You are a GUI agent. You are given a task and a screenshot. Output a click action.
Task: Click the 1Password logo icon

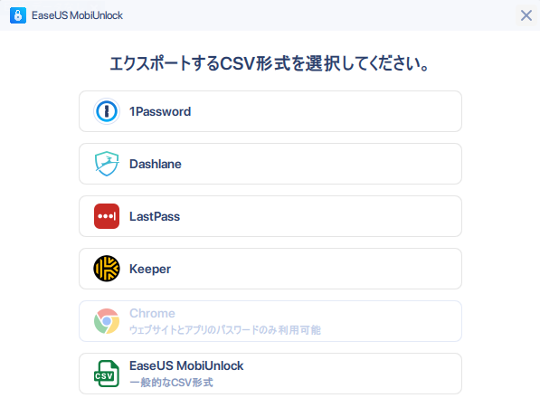(107, 111)
